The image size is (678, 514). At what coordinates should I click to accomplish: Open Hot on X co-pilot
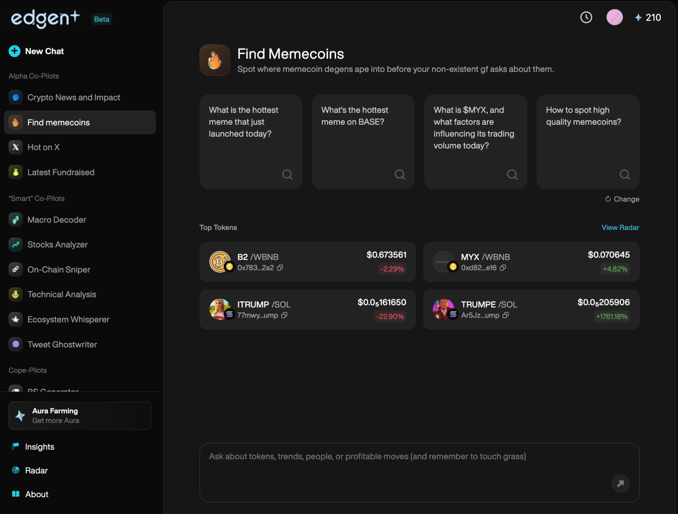coord(43,147)
